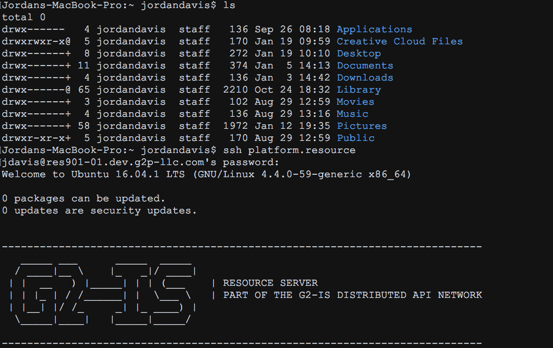Click the Documents directory name
This screenshot has height=348, width=553.
tap(365, 66)
